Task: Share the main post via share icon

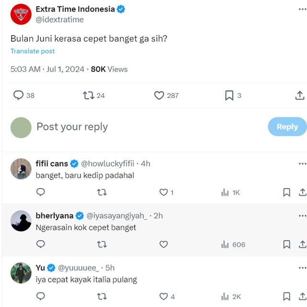Action: click(x=300, y=95)
